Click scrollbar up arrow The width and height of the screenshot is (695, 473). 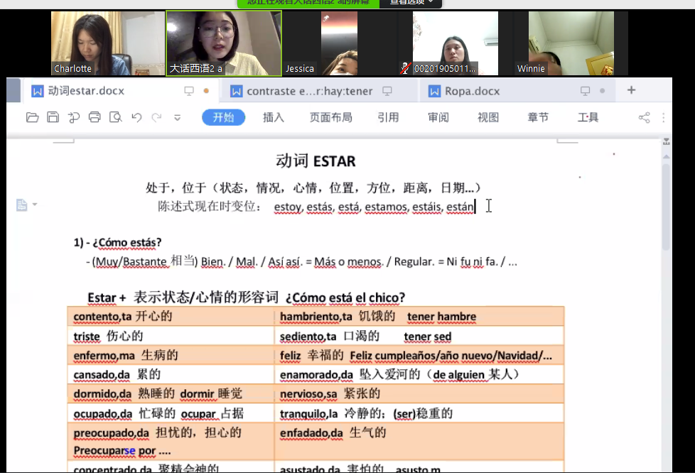(x=666, y=157)
